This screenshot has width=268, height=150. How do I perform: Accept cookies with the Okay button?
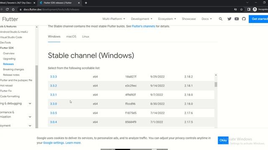tap(223, 140)
